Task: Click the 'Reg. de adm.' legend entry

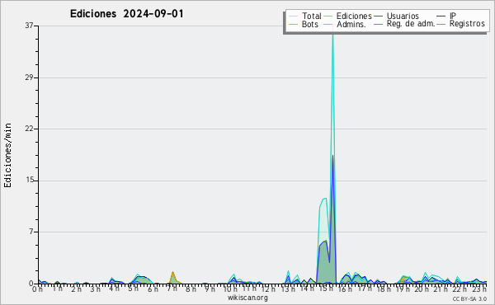Action: pos(411,24)
